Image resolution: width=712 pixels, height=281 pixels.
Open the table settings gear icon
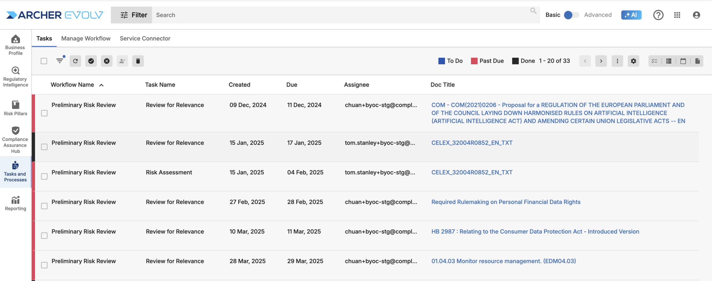[633, 61]
